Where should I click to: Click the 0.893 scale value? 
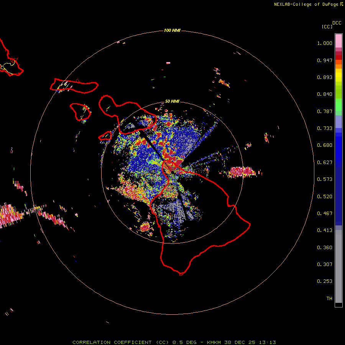point(325,77)
